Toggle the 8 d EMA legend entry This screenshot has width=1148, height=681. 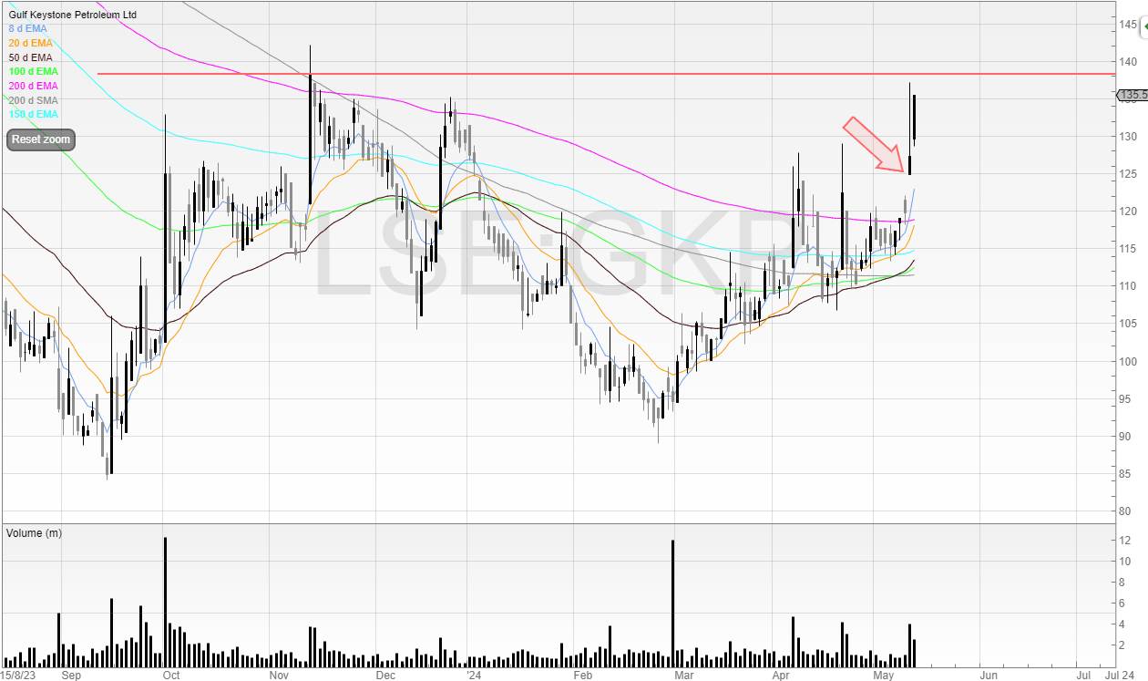[27, 28]
